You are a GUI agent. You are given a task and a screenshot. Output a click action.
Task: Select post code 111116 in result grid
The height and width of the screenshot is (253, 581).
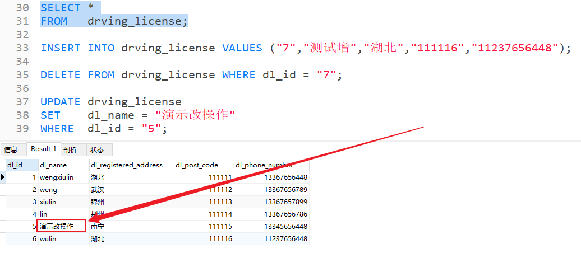point(204,239)
